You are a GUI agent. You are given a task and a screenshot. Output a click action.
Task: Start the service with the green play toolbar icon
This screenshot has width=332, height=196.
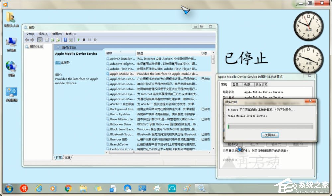[79, 40]
